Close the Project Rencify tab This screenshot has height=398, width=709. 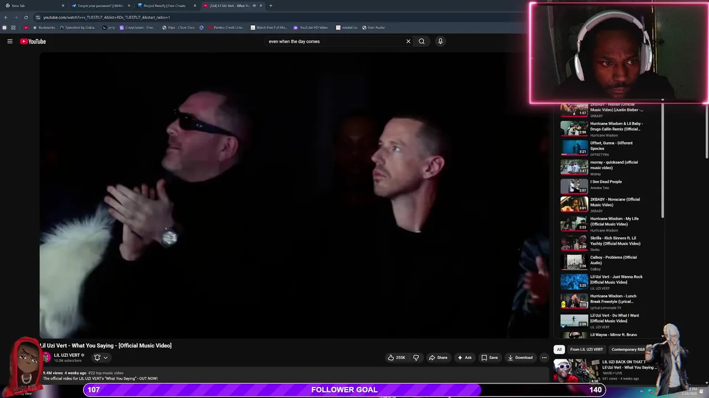point(195,6)
